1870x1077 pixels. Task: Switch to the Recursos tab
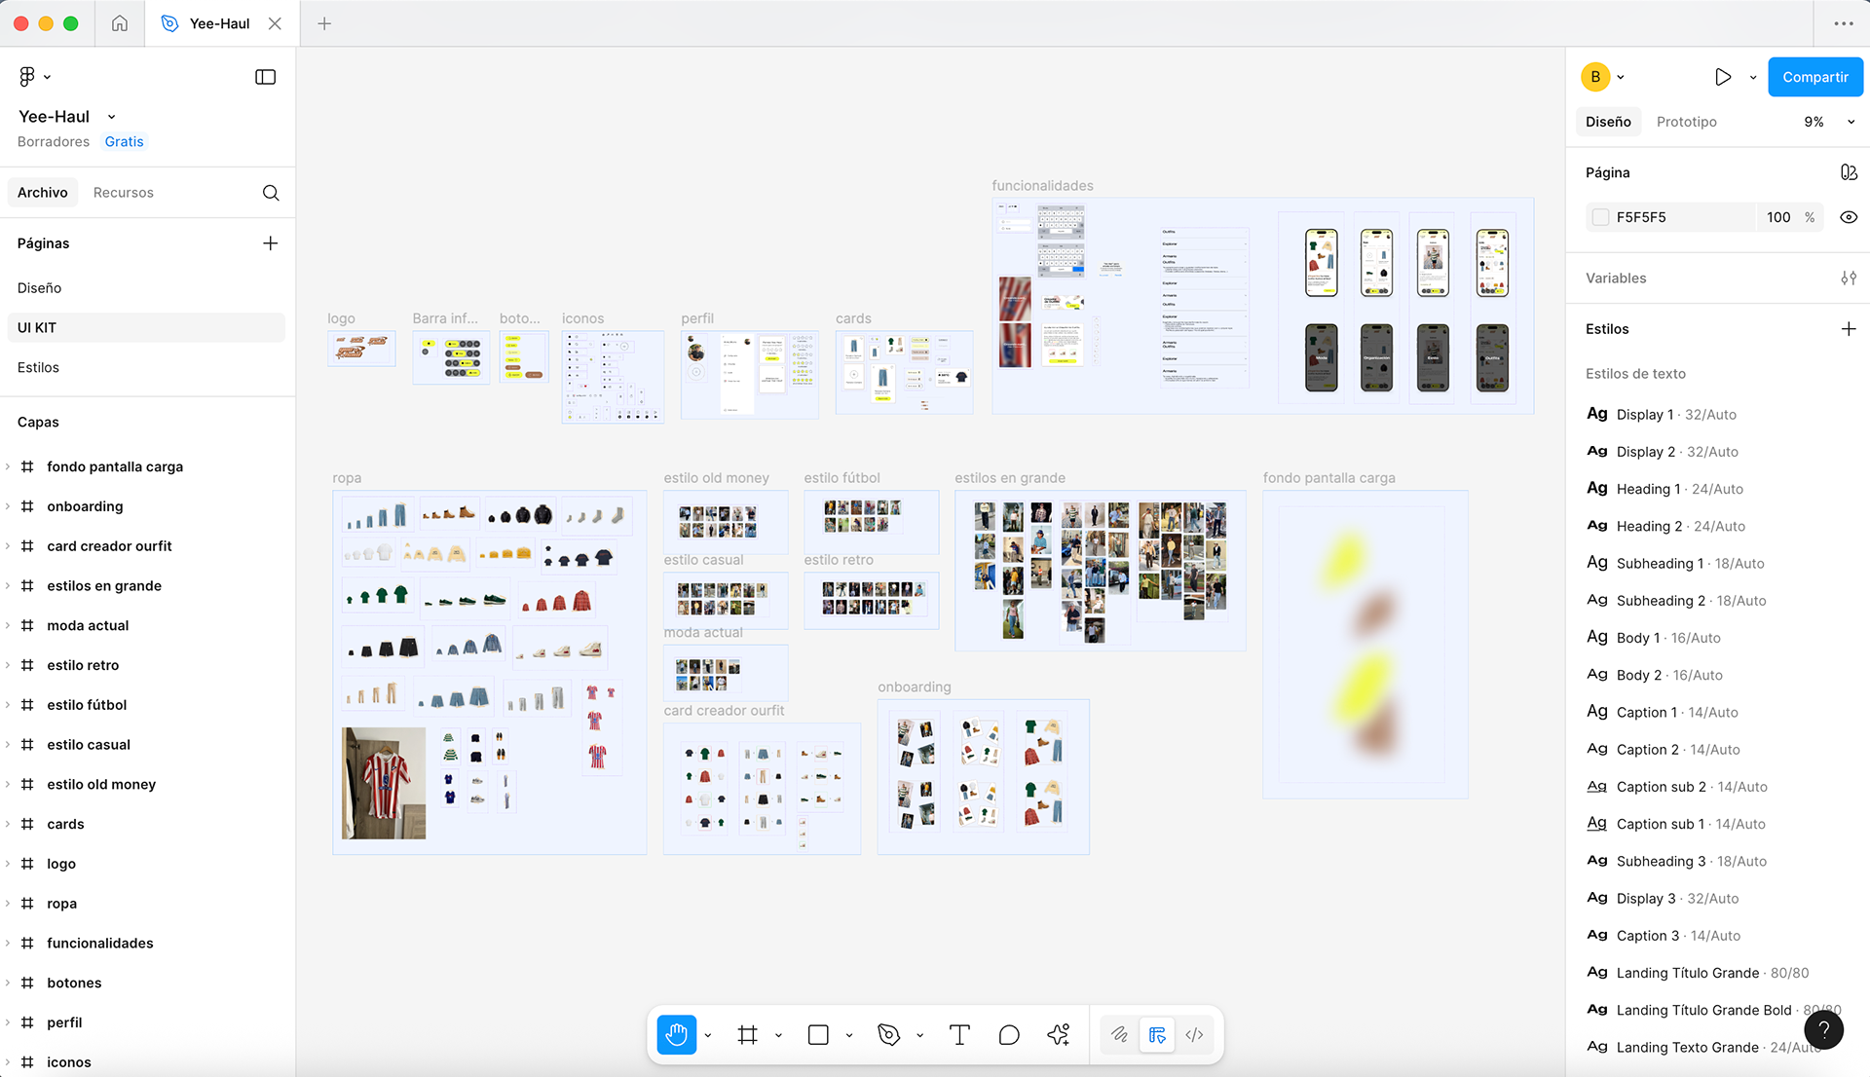coord(124,193)
